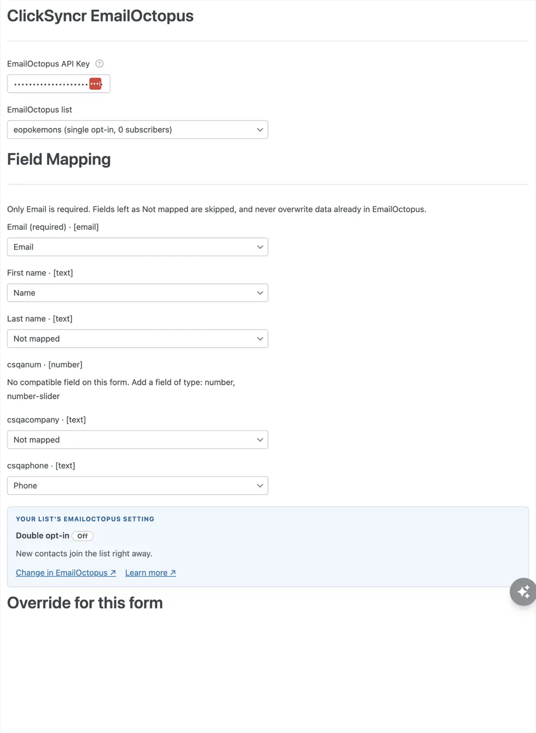The image size is (536, 733).
Task: Click the Double opt-in label text
Action: pyautogui.click(x=42, y=536)
